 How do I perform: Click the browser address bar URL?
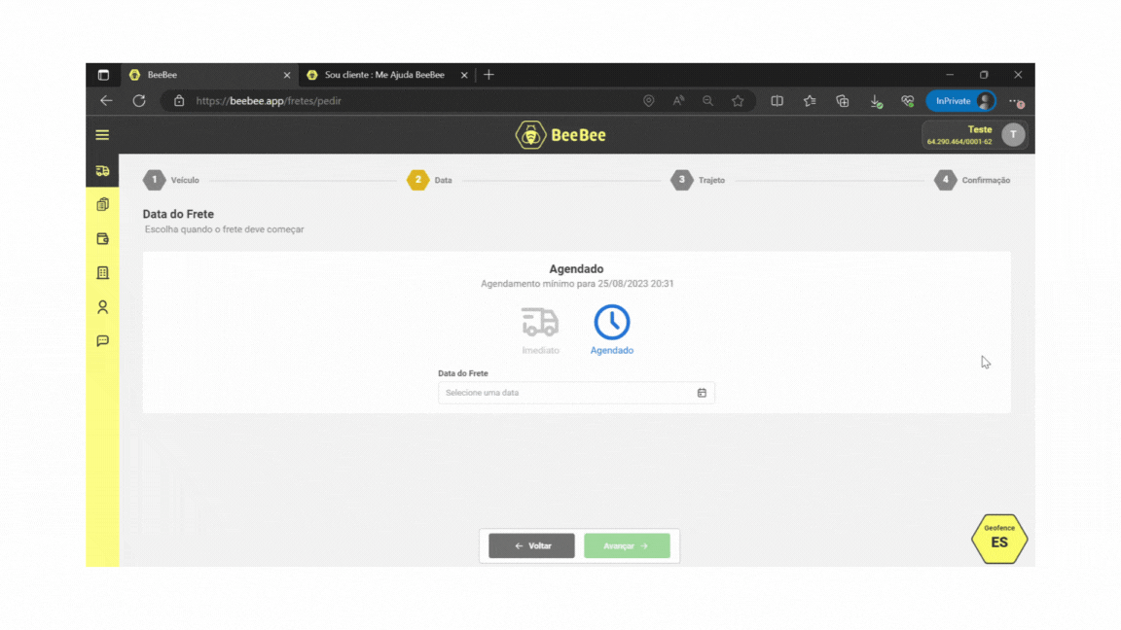(269, 101)
